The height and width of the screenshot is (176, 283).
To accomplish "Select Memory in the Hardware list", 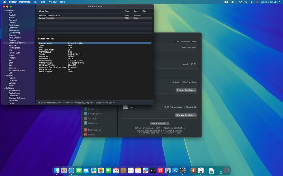I will click(x=12, y=45).
